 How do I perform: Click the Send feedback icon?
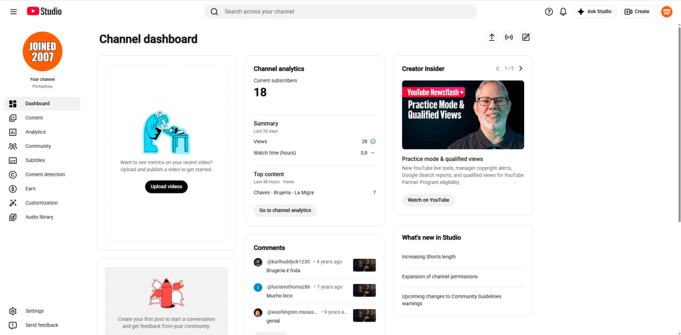(x=13, y=325)
